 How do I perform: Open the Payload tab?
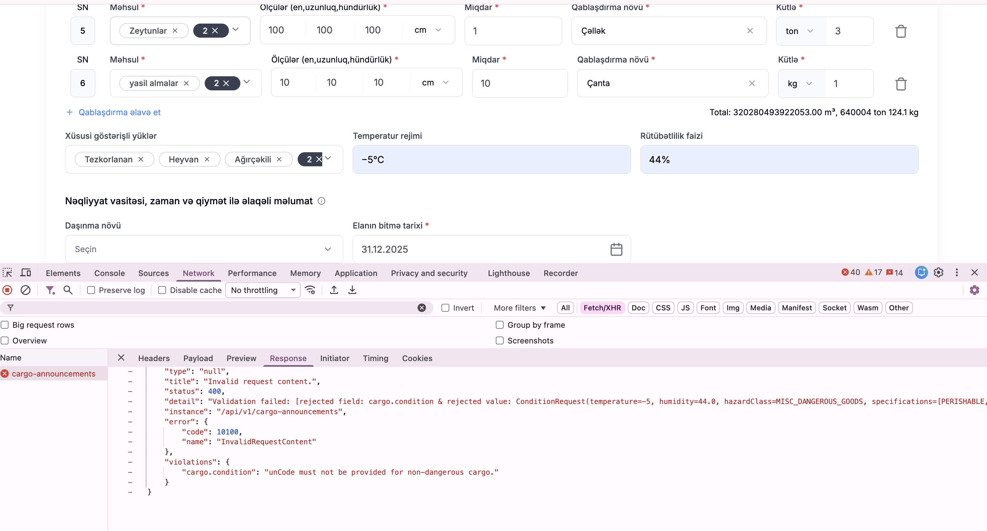(x=198, y=358)
